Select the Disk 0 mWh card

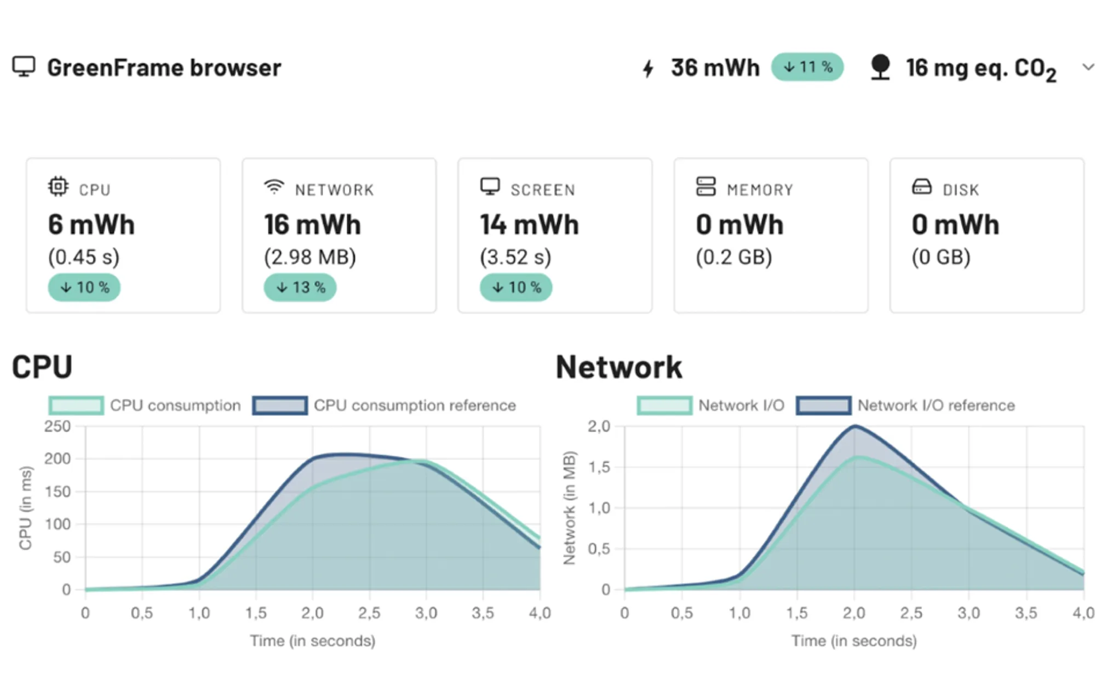pyautogui.click(x=986, y=235)
